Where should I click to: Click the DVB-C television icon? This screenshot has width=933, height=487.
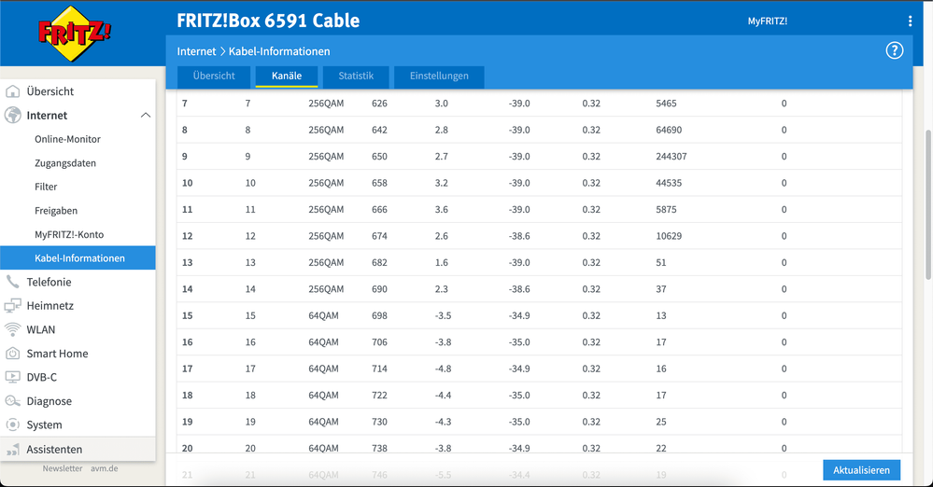pyautogui.click(x=13, y=378)
